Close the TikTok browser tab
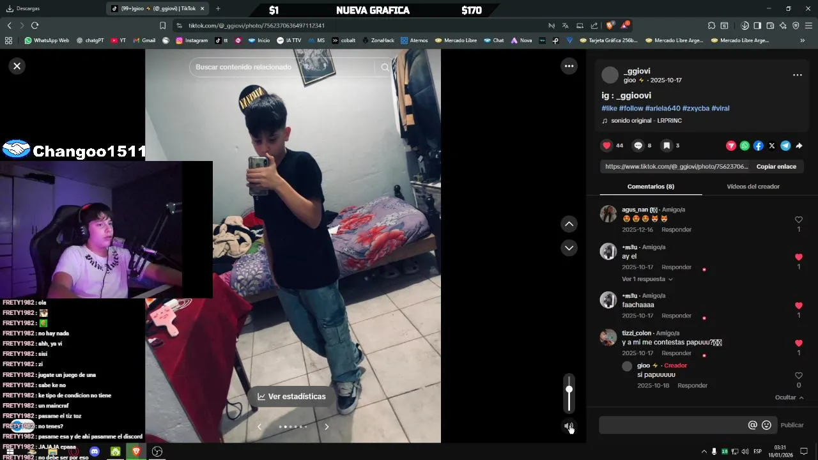The width and height of the screenshot is (818, 460). pos(203,8)
